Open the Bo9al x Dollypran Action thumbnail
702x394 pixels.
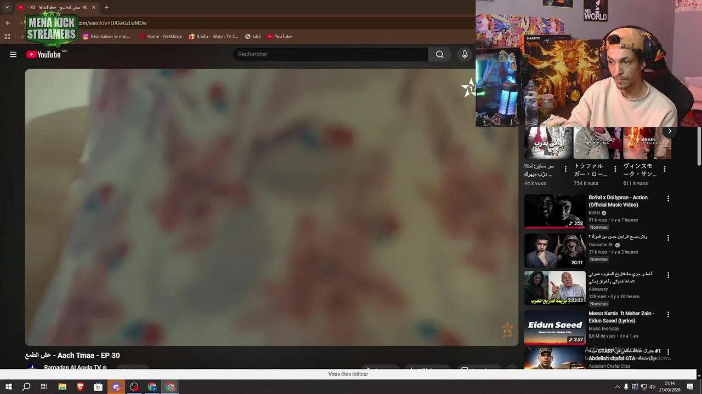point(555,211)
